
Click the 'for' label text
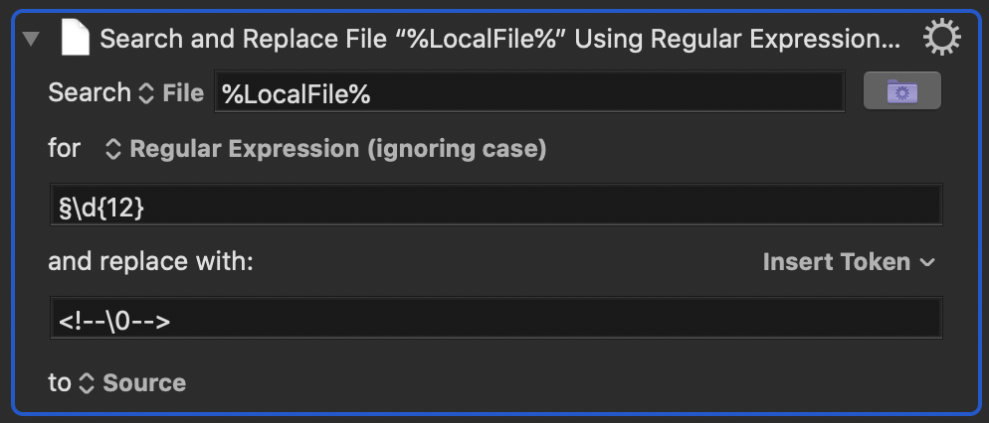64,149
